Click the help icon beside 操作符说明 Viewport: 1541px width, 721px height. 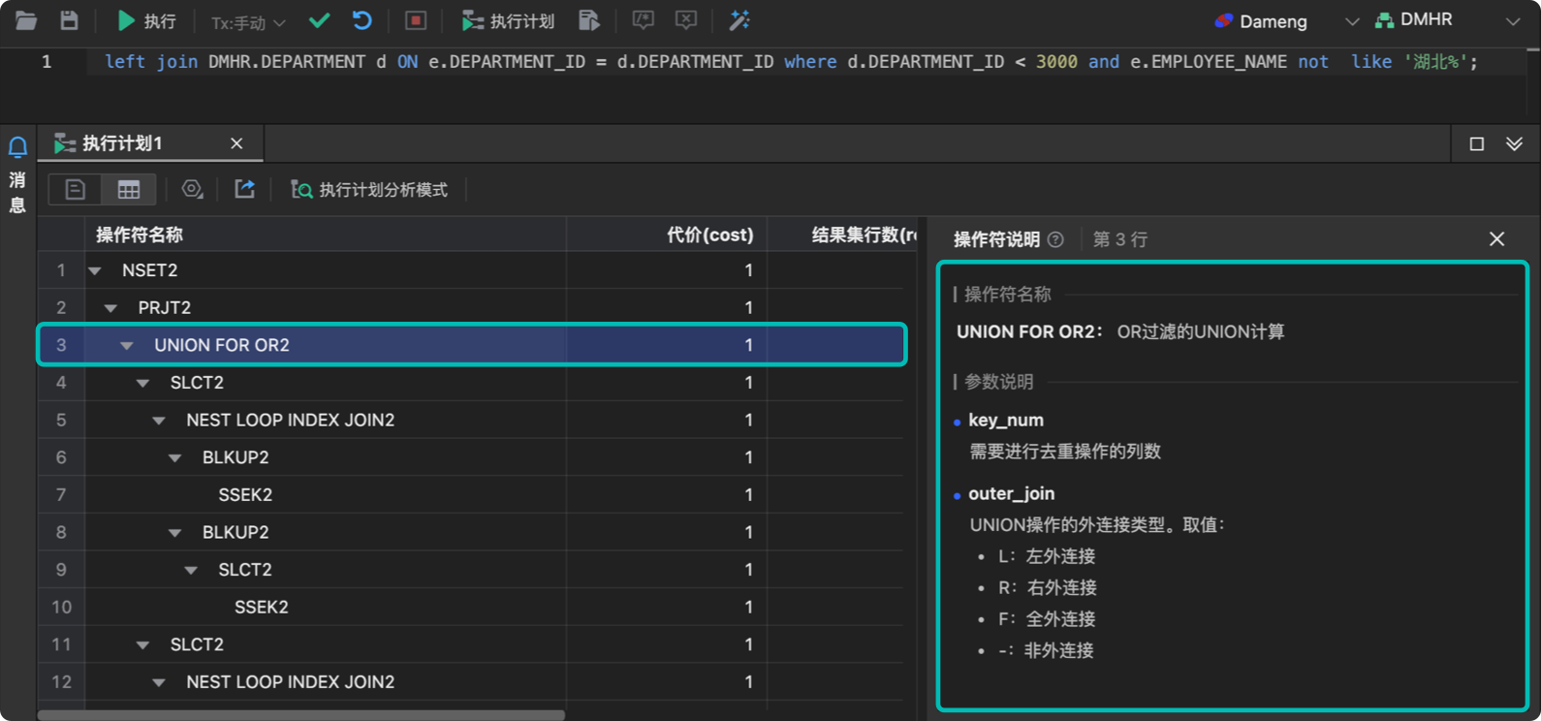[x=1055, y=239]
